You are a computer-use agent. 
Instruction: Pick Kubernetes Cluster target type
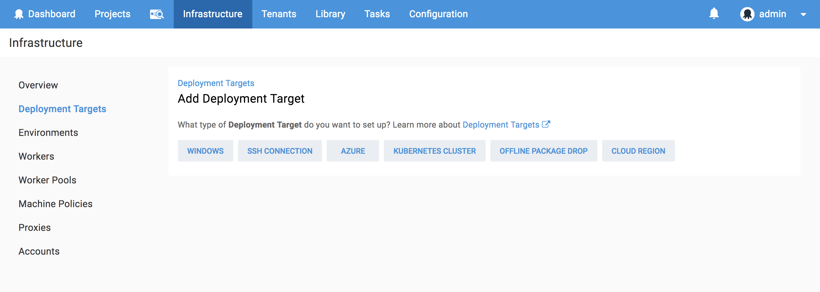(434, 151)
